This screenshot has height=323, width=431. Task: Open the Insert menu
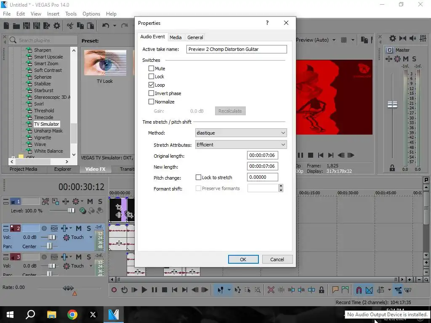(53, 14)
